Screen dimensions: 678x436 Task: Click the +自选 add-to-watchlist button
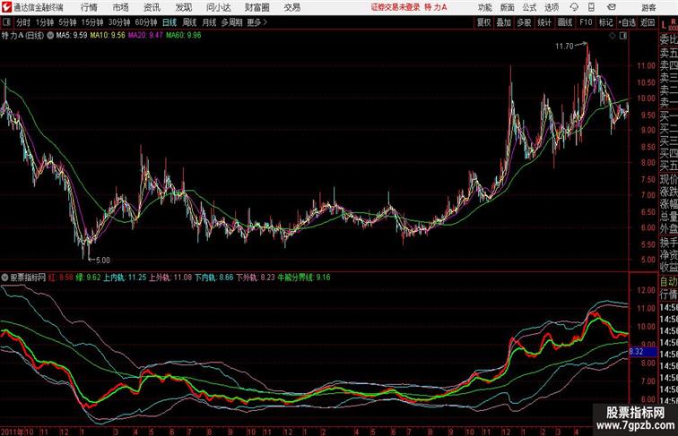[x=627, y=22]
